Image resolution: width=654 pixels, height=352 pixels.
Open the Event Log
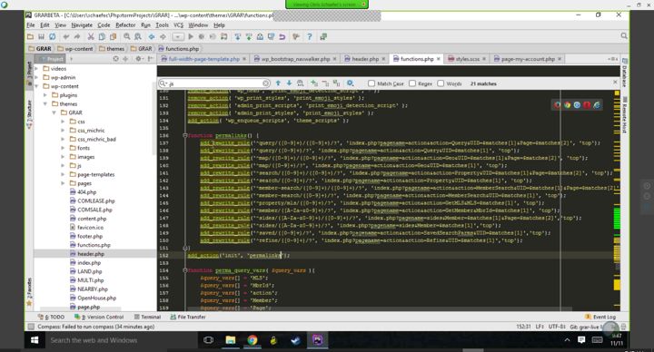tap(600, 317)
